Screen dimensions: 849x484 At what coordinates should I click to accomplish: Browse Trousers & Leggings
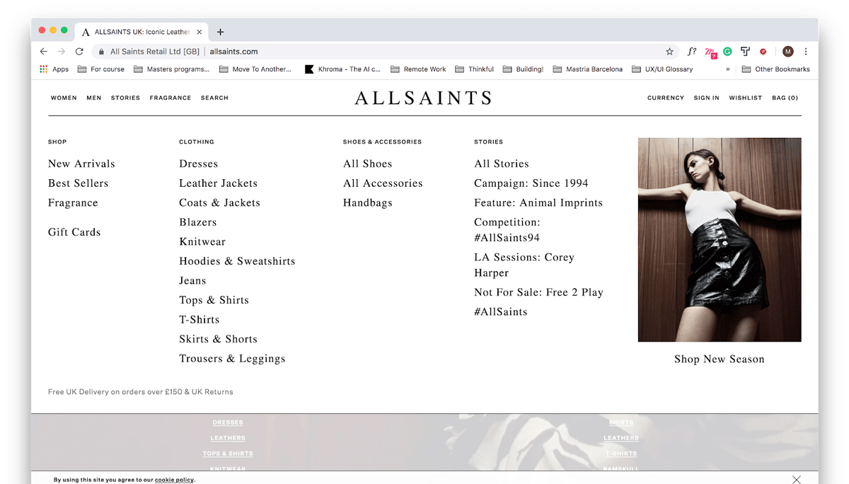click(x=232, y=359)
